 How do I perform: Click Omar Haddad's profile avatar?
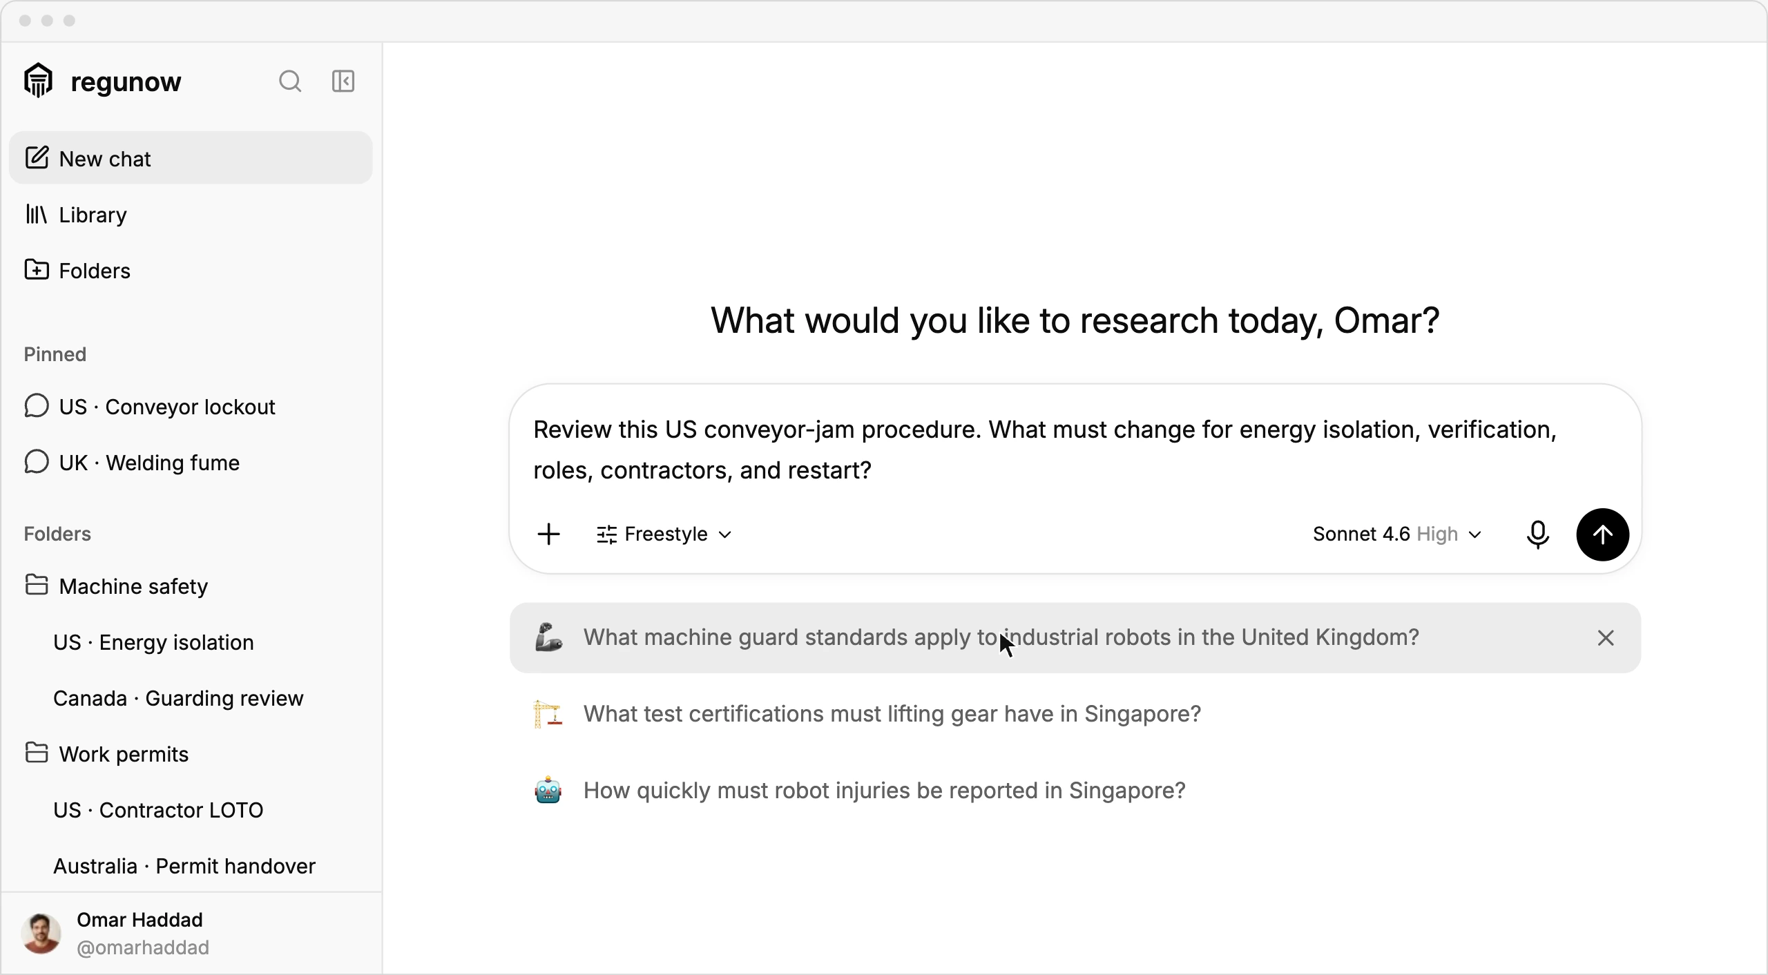point(41,934)
